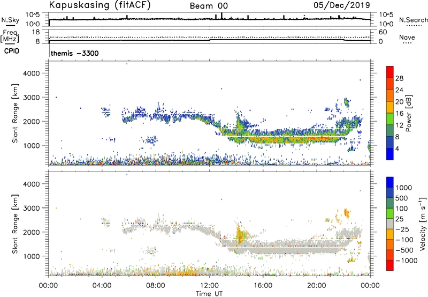
Task: Click power colorbar value 16
Action: tap(399, 114)
